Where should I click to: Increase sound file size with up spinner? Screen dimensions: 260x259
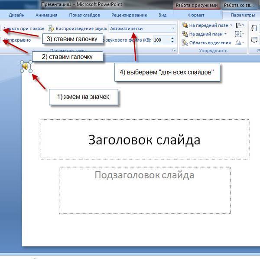coord(172,38)
